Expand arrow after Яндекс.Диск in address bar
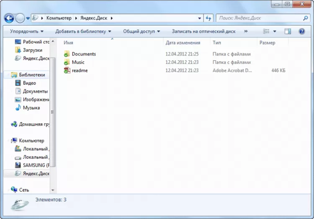The image size is (314, 219). (112, 18)
